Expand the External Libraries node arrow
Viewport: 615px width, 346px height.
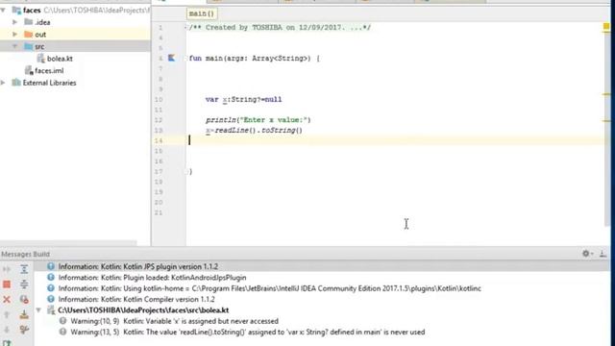[4, 83]
